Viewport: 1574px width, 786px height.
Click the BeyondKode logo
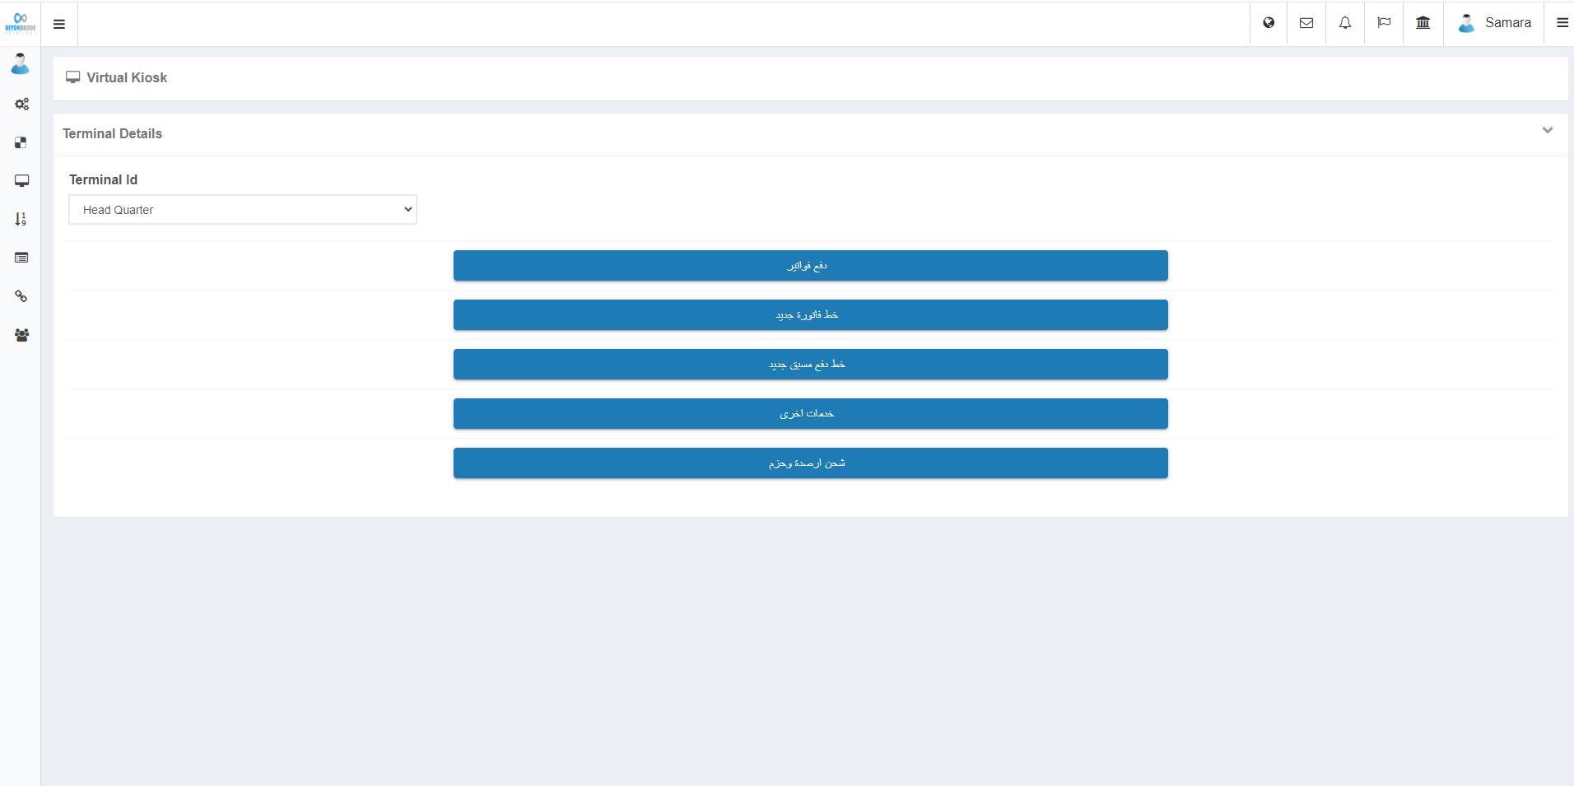(21, 23)
